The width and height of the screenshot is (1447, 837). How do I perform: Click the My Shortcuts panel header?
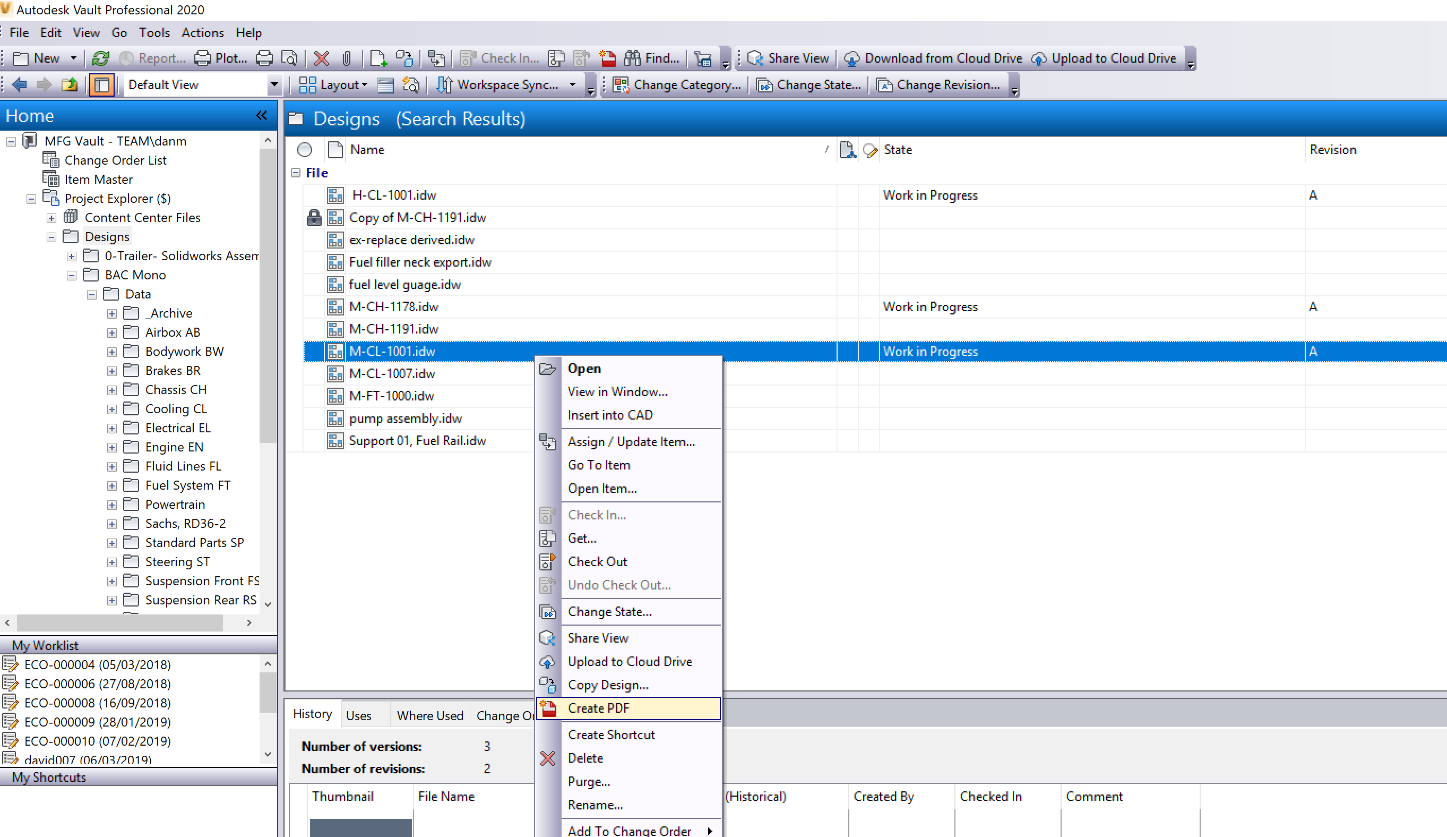pyautogui.click(x=139, y=778)
